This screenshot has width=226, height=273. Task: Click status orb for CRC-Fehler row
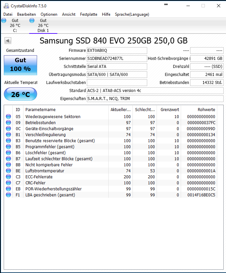(x=8, y=183)
